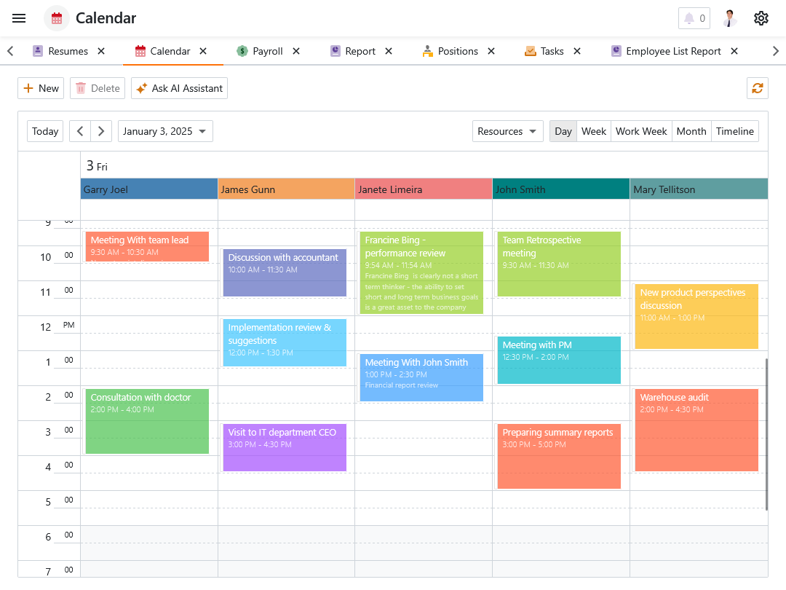Open the settings gear icon
This screenshot has width=786, height=590.
point(761,18)
